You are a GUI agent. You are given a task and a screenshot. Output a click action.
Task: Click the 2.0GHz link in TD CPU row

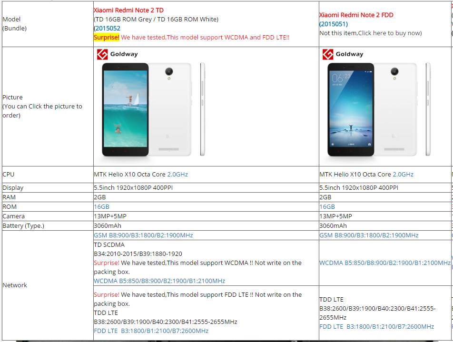177,175
